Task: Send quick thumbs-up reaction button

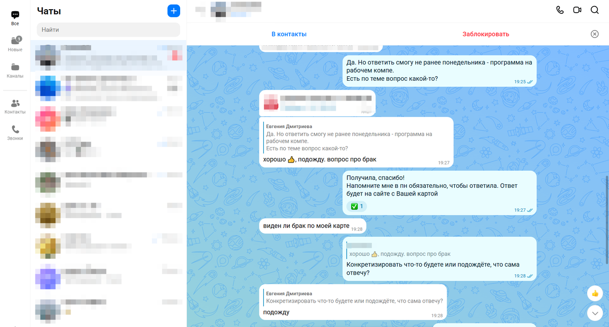Action: [x=594, y=293]
